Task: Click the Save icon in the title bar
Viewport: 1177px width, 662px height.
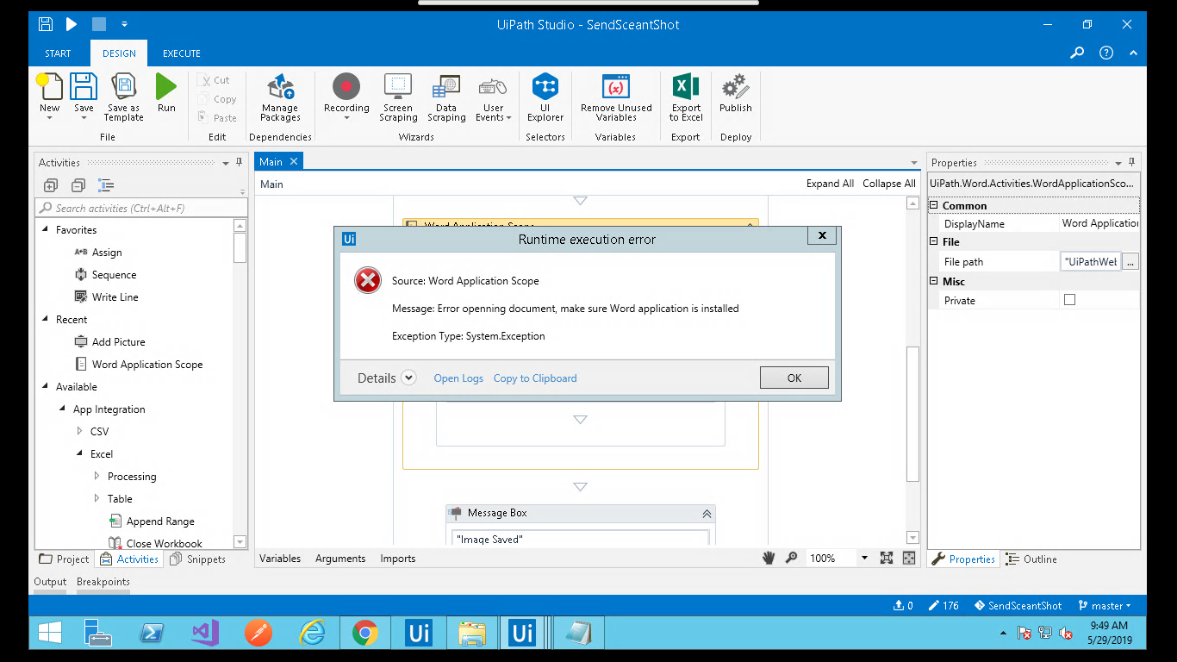Action: [x=47, y=24]
